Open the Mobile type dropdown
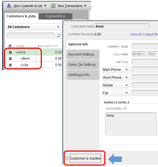 pos(116,85)
